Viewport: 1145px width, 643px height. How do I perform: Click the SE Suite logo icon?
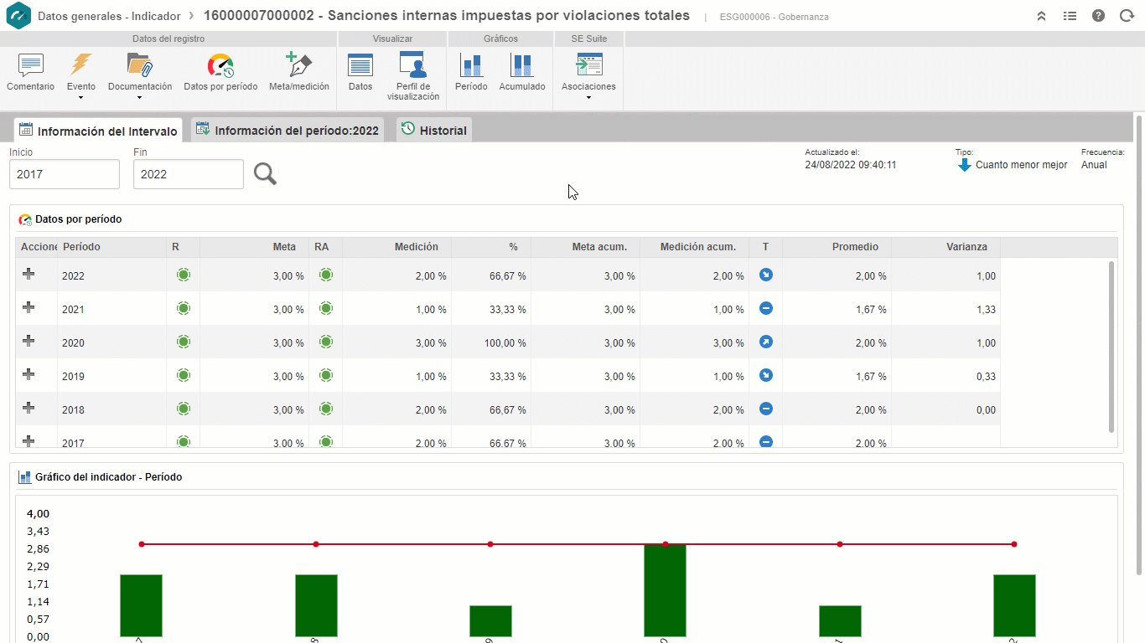click(x=18, y=16)
